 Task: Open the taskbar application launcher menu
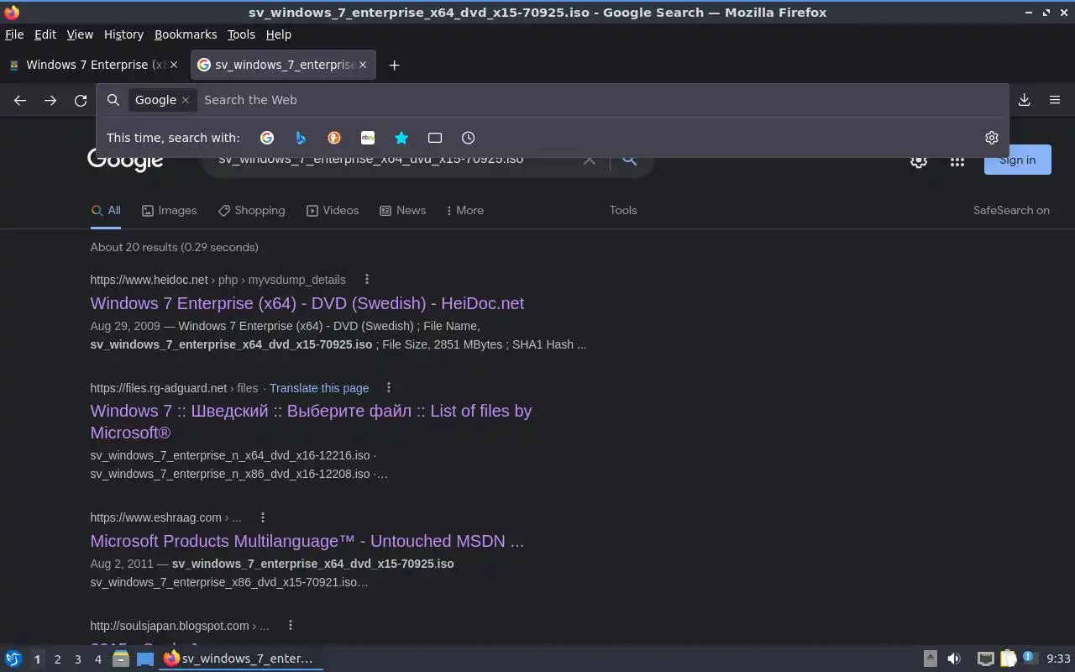pyautogui.click(x=13, y=659)
